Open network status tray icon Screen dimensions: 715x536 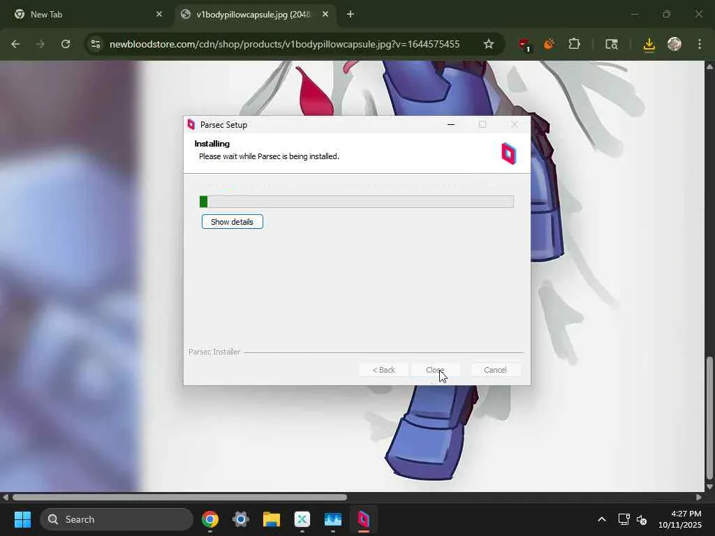coord(624,519)
